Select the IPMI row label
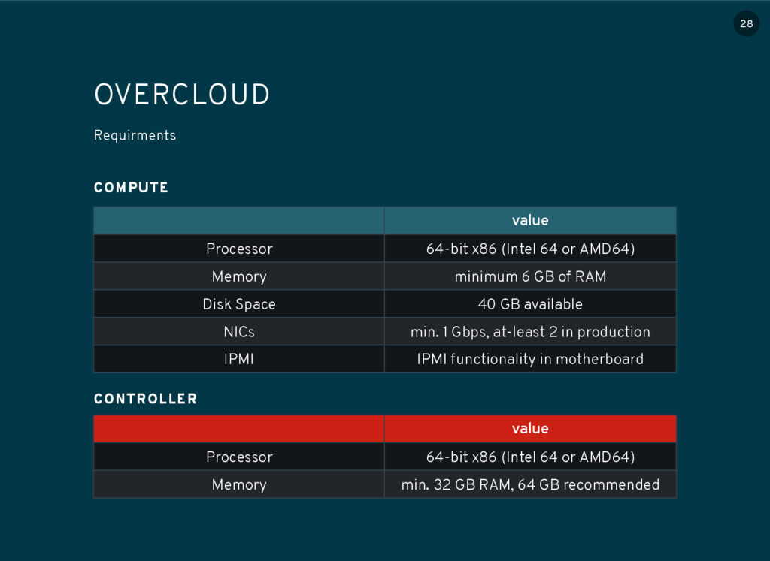The height and width of the screenshot is (561, 770). click(239, 360)
